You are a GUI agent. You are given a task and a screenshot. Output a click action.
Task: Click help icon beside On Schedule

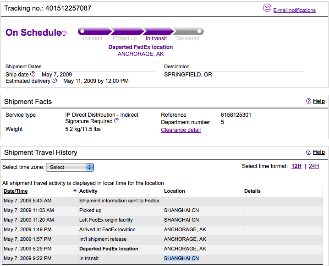coord(64,33)
